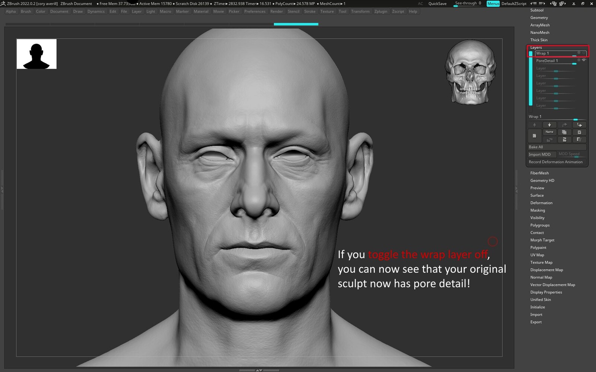Image resolution: width=596 pixels, height=372 pixels.
Task: Collapse the Layers palette header
Action: [x=536, y=48]
